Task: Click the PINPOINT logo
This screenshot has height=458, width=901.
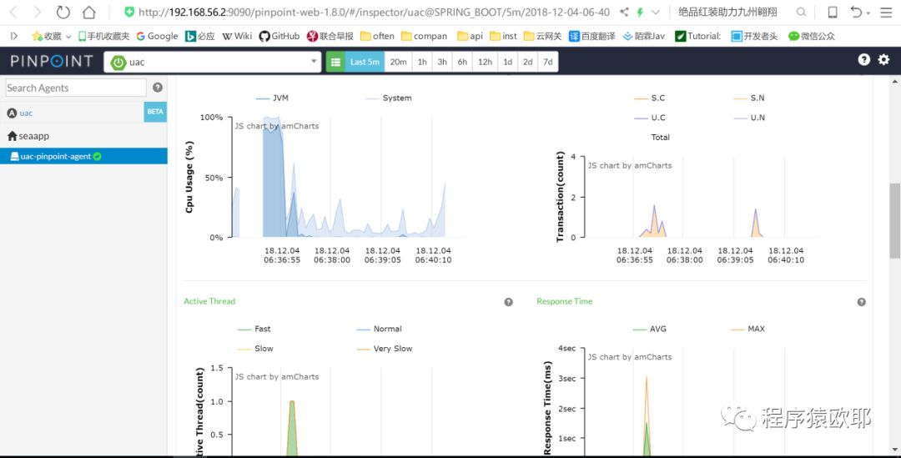Action: (x=52, y=61)
